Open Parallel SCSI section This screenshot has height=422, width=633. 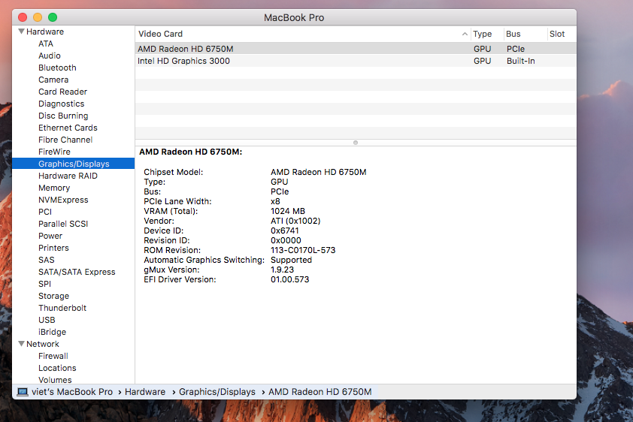click(x=63, y=224)
